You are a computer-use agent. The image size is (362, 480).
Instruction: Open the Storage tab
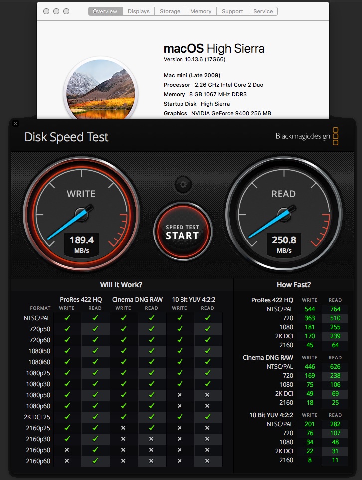[170, 11]
